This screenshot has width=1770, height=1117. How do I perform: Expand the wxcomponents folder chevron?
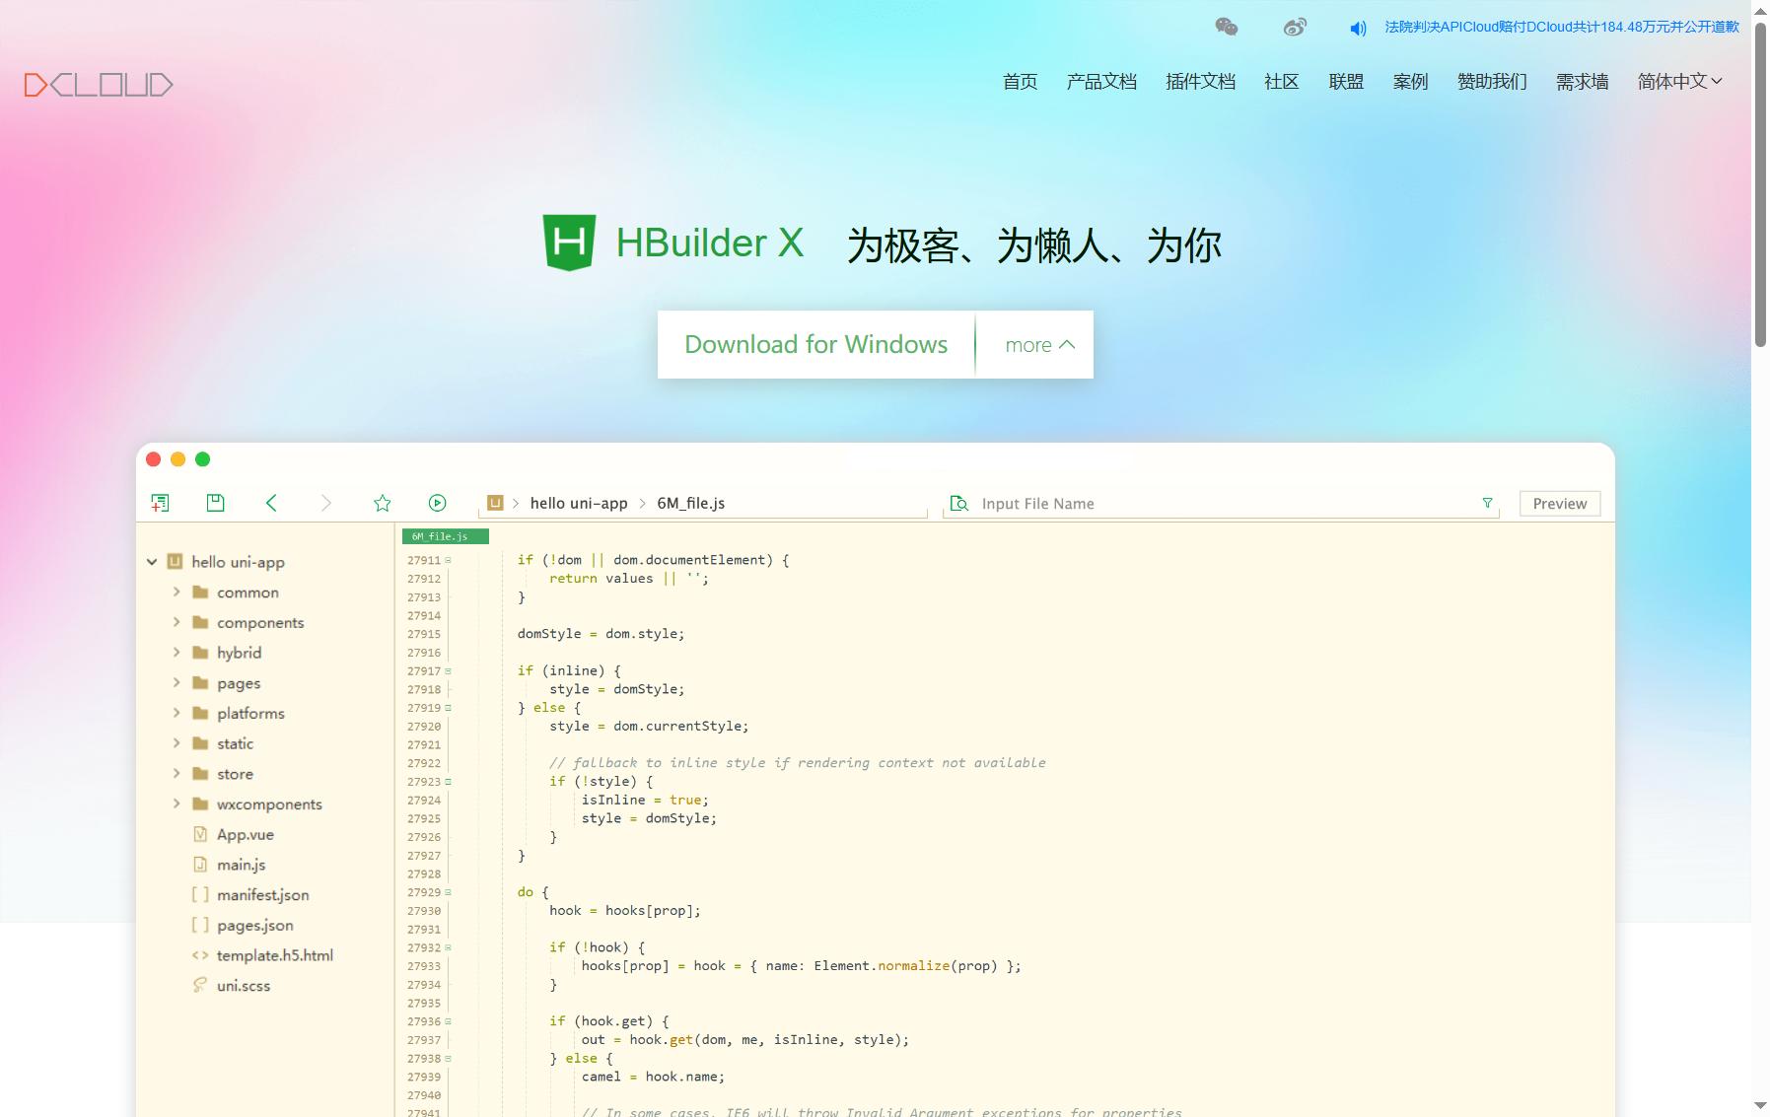pyautogui.click(x=177, y=803)
